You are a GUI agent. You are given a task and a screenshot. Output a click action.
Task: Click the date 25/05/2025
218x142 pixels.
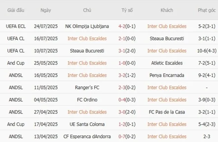coord(46,63)
